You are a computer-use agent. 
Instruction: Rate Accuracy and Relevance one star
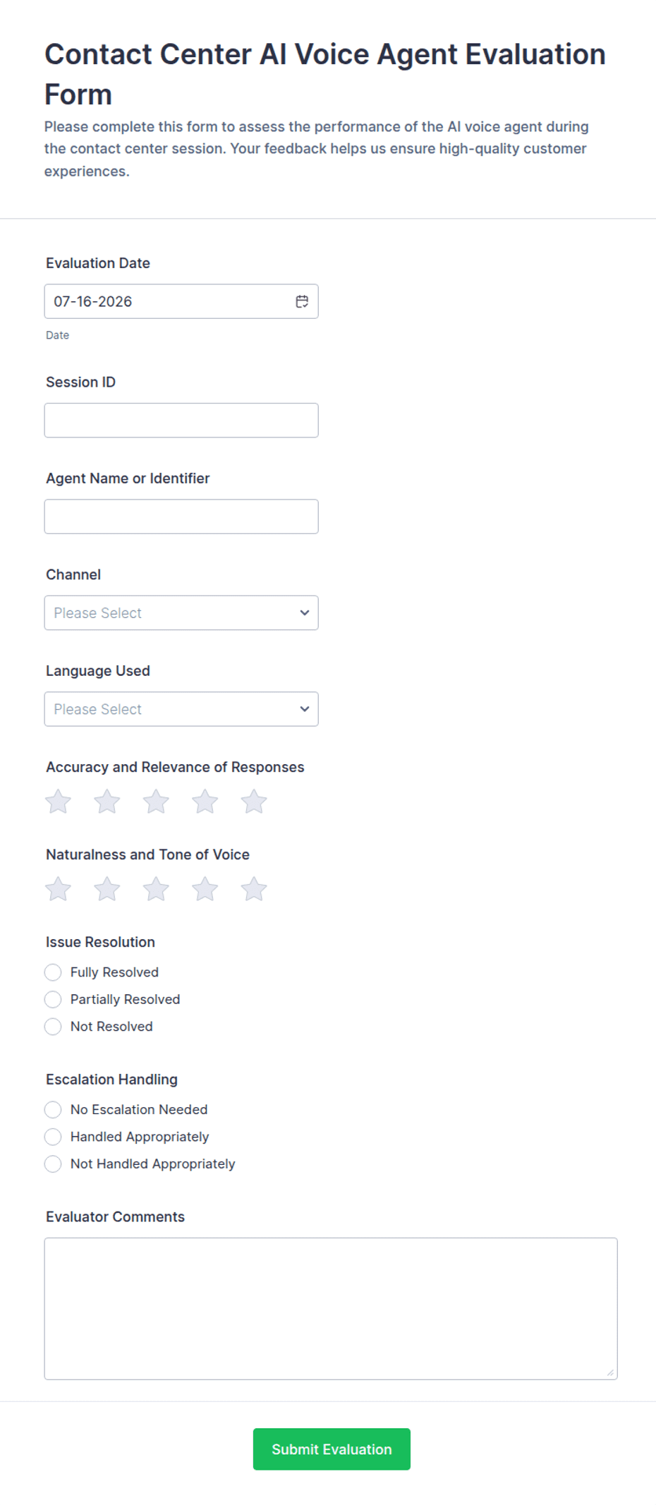[x=58, y=802]
